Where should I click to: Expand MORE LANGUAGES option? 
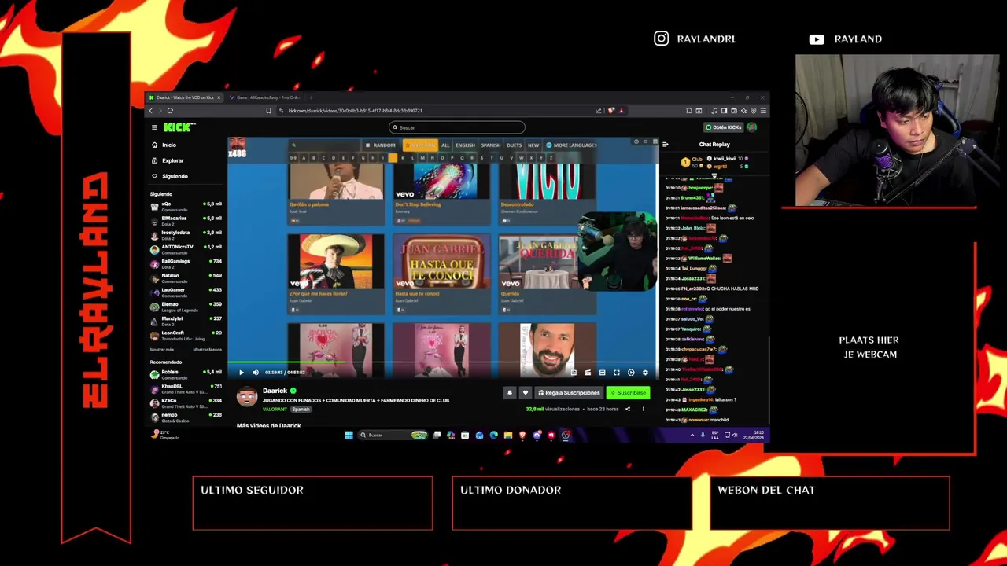click(x=572, y=145)
